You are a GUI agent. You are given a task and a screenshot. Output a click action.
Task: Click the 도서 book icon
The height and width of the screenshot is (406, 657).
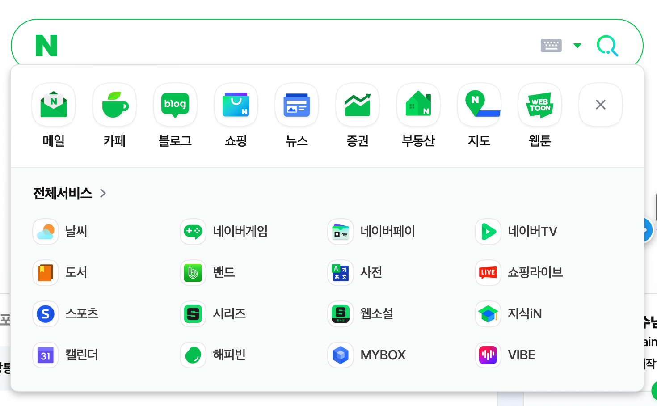pyautogui.click(x=46, y=273)
